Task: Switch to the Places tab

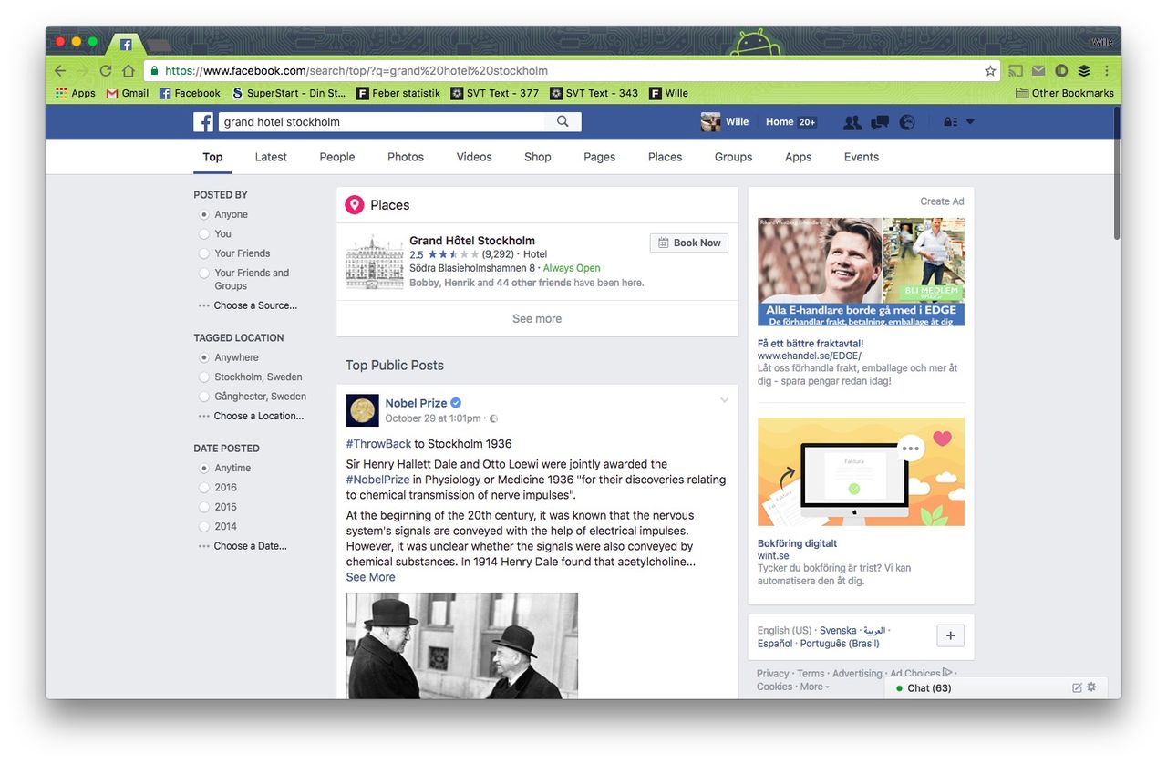Action: (666, 157)
